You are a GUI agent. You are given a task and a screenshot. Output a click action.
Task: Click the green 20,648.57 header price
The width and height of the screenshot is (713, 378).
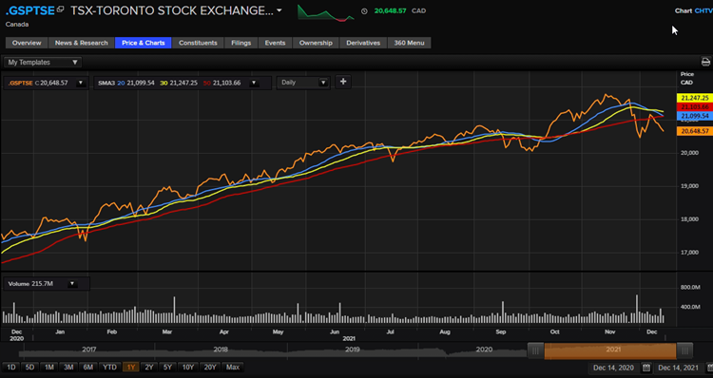pyautogui.click(x=390, y=10)
